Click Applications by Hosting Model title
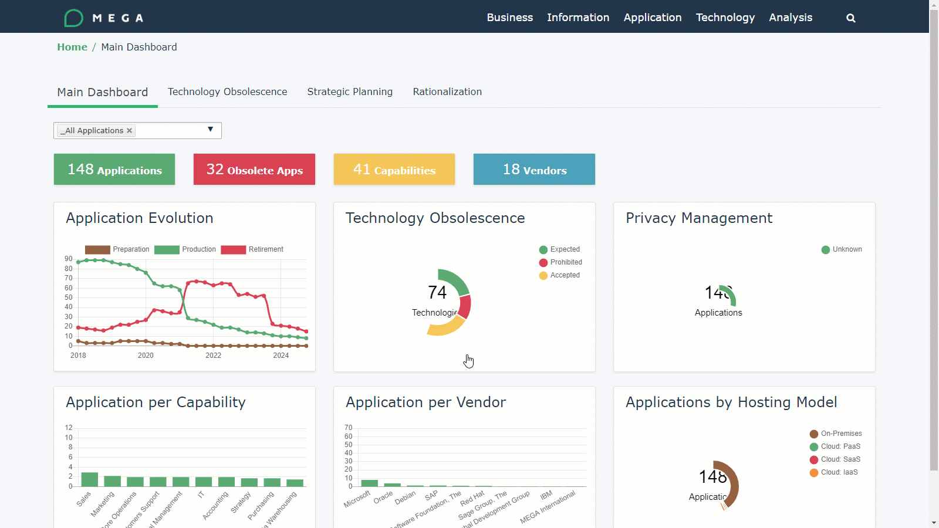The width and height of the screenshot is (939, 528). pyautogui.click(x=731, y=402)
